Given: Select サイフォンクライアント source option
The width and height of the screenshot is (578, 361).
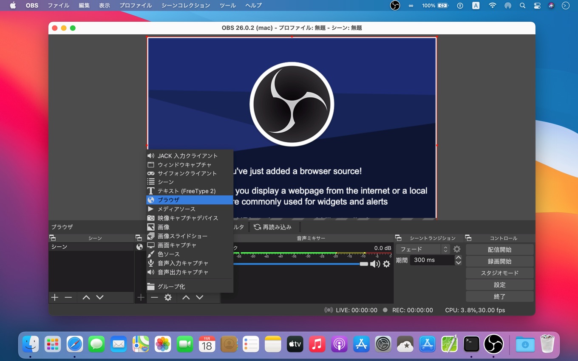Looking at the screenshot, I should 190,173.
